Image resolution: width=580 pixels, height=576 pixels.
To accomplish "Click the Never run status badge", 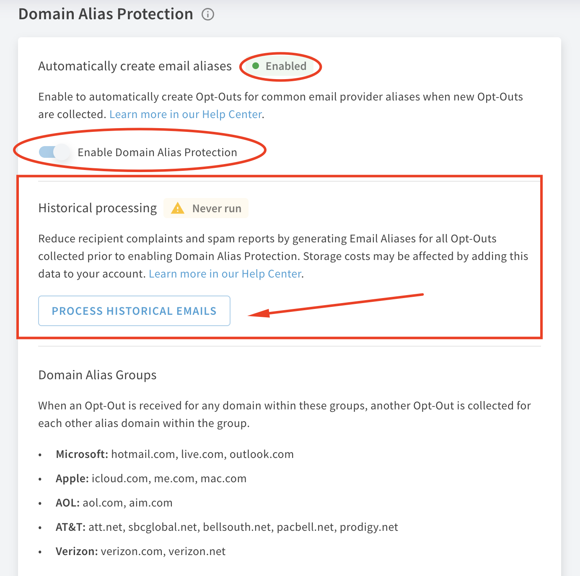I will 206,208.
